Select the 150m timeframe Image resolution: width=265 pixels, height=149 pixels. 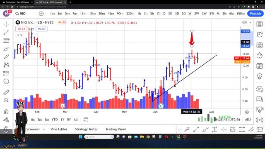pyautogui.click(x=241, y=14)
